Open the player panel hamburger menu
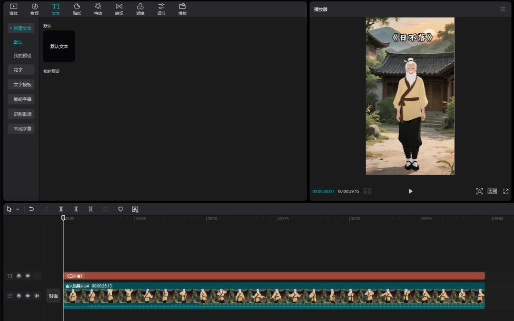Screen dimensions: 514x321 tap(503, 9)
